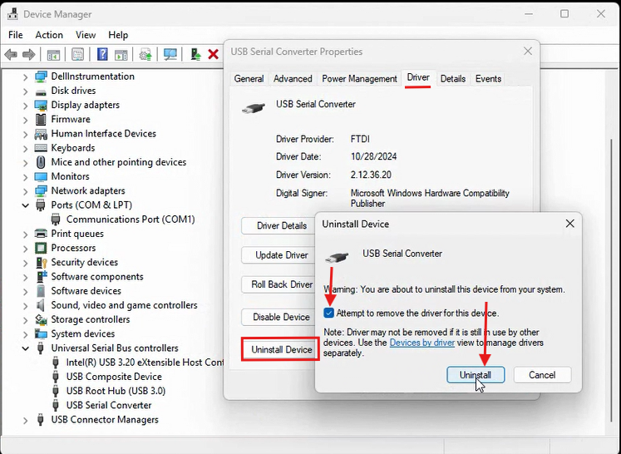Switch to the Power Management tab

coord(359,79)
